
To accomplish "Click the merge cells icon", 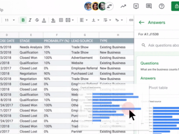I will pyautogui.click(x=68, y=20).
